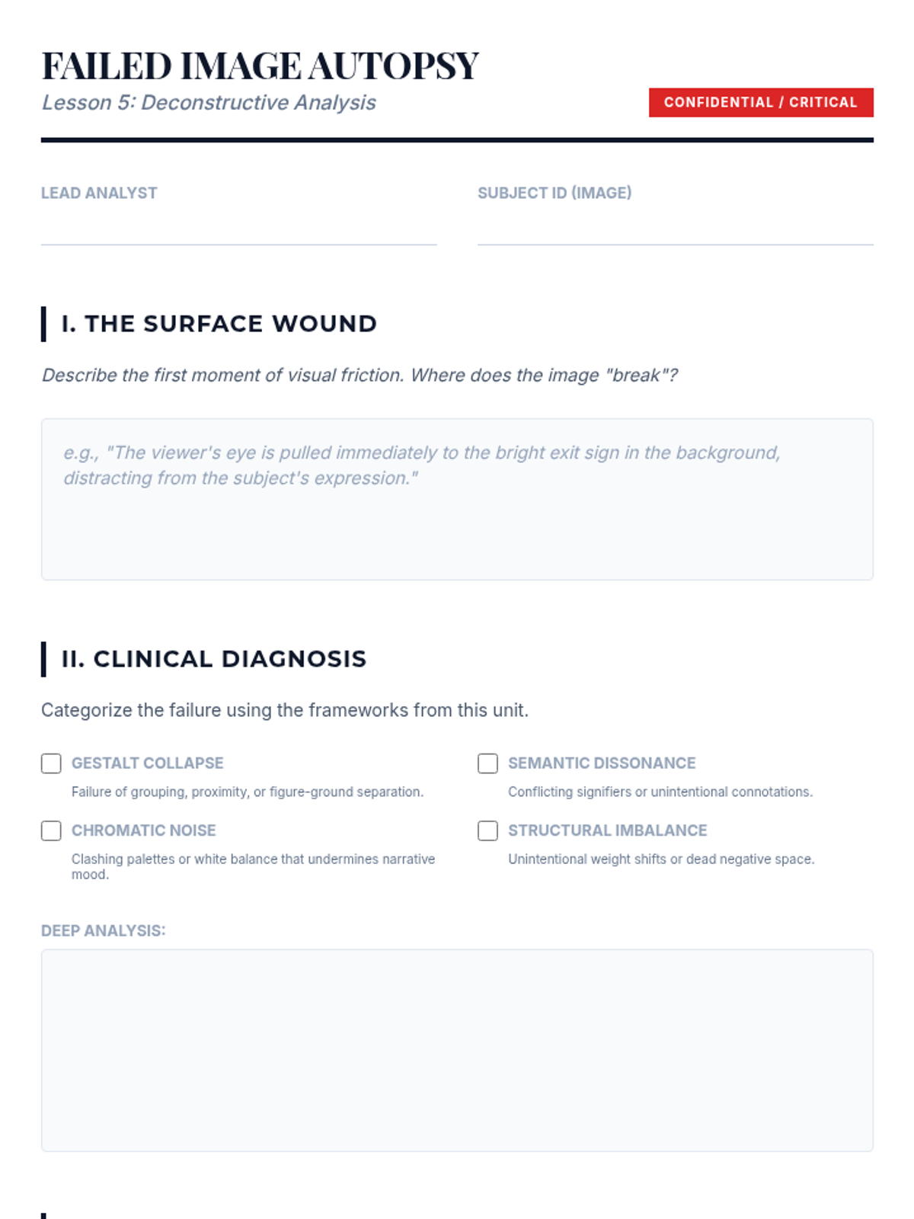This screenshot has width=914, height=1219.
Task: Click the Chromatic Noise label text
Action: [144, 830]
